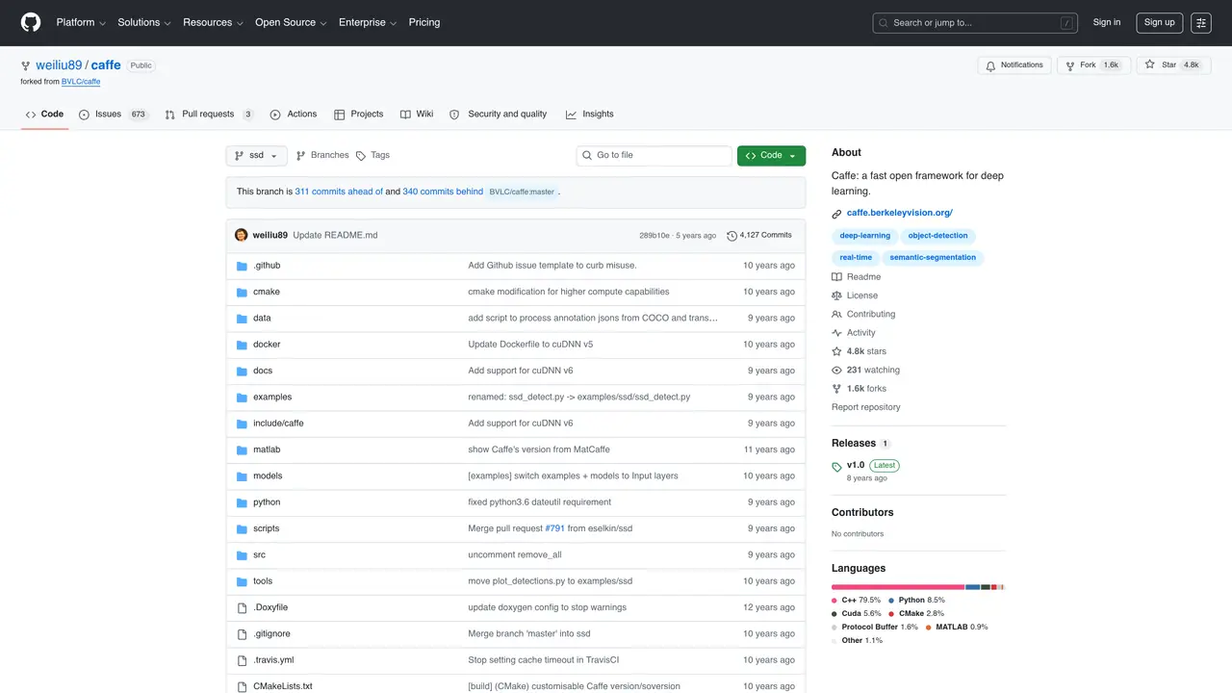Expand the Enterprise menu
Screen dimensions: 1232x693
tap(368, 22)
